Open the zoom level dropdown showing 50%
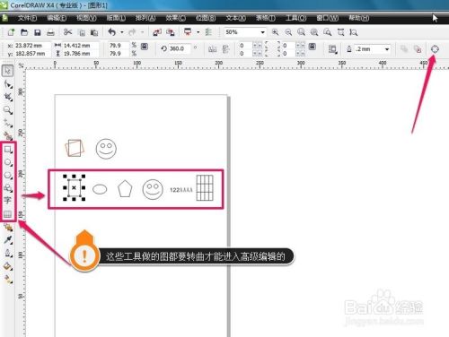 point(262,32)
